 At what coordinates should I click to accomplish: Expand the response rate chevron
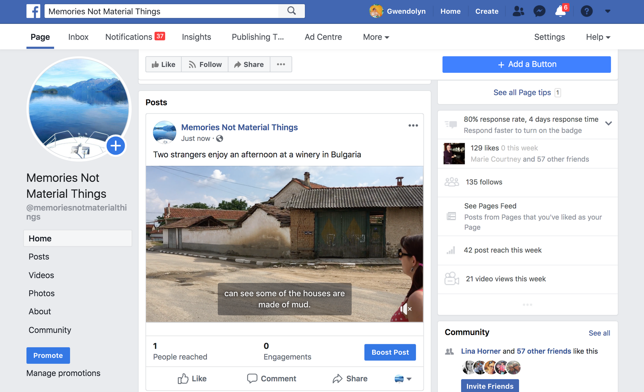tap(608, 123)
